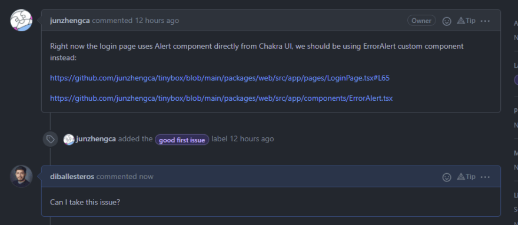Open diballesteros username link
The height and width of the screenshot is (225, 518).
click(x=72, y=177)
